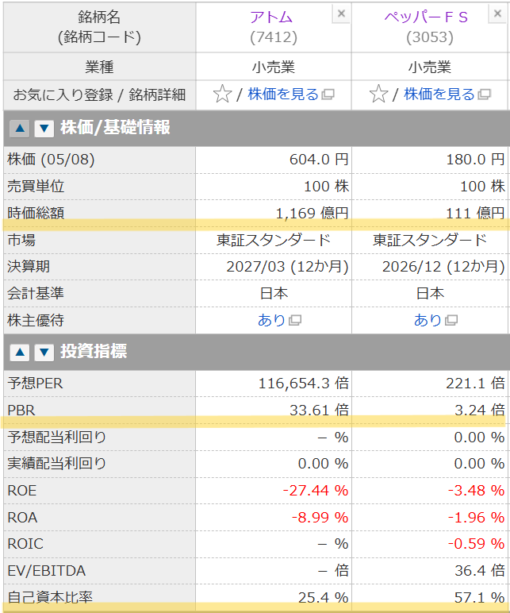The image size is (510, 613).
Task: Select the 株価/基礎情報 section header
Action: (256, 128)
